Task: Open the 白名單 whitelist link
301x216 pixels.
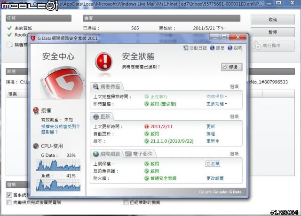Action: click(x=213, y=164)
